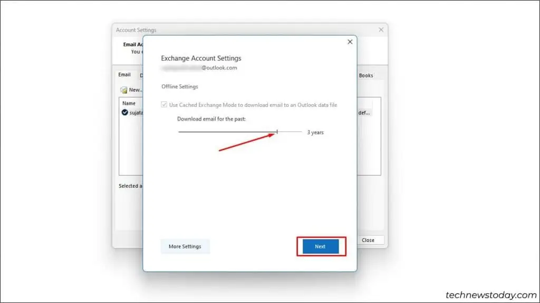The width and height of the screenshot is (540, 303).
Task: Click the X on the Exchange settings dialog
Action: (x=350, y=42)
